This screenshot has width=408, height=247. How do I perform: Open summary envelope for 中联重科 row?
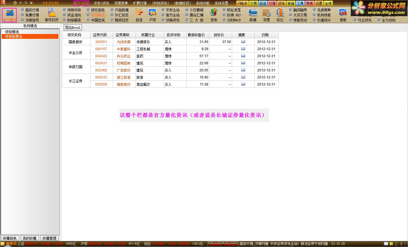tap(243, 49)
